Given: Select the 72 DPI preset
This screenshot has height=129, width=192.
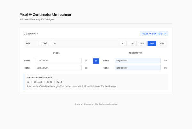Looking at the screenshot, I should 123,44.
